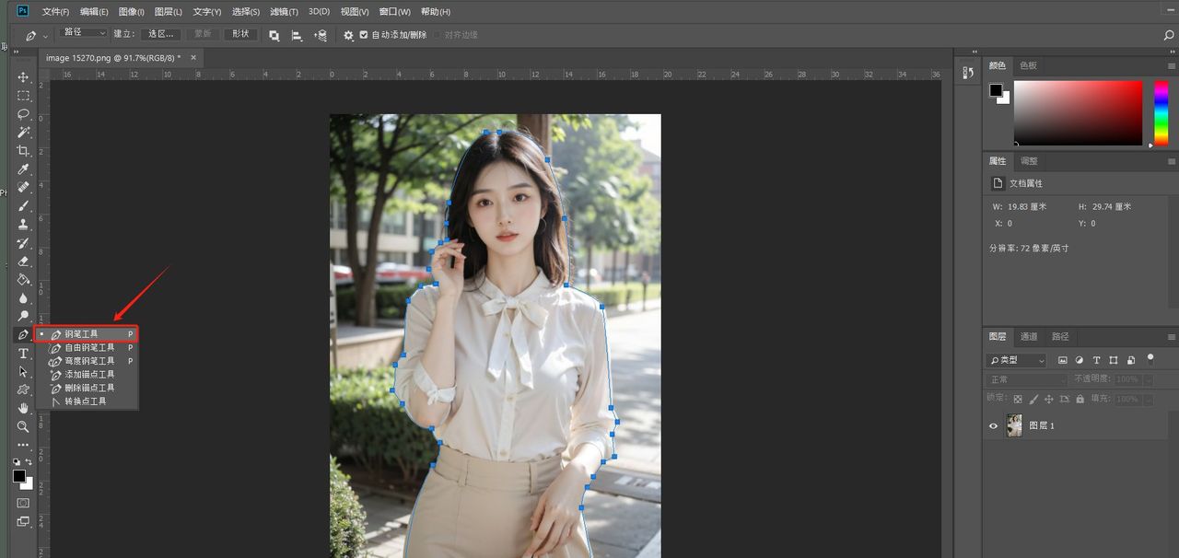Viewport: 1179px width, 558px height.
Task: Expand the 类型 layer filter dropdown
Action: click(x=1016, y=360)
